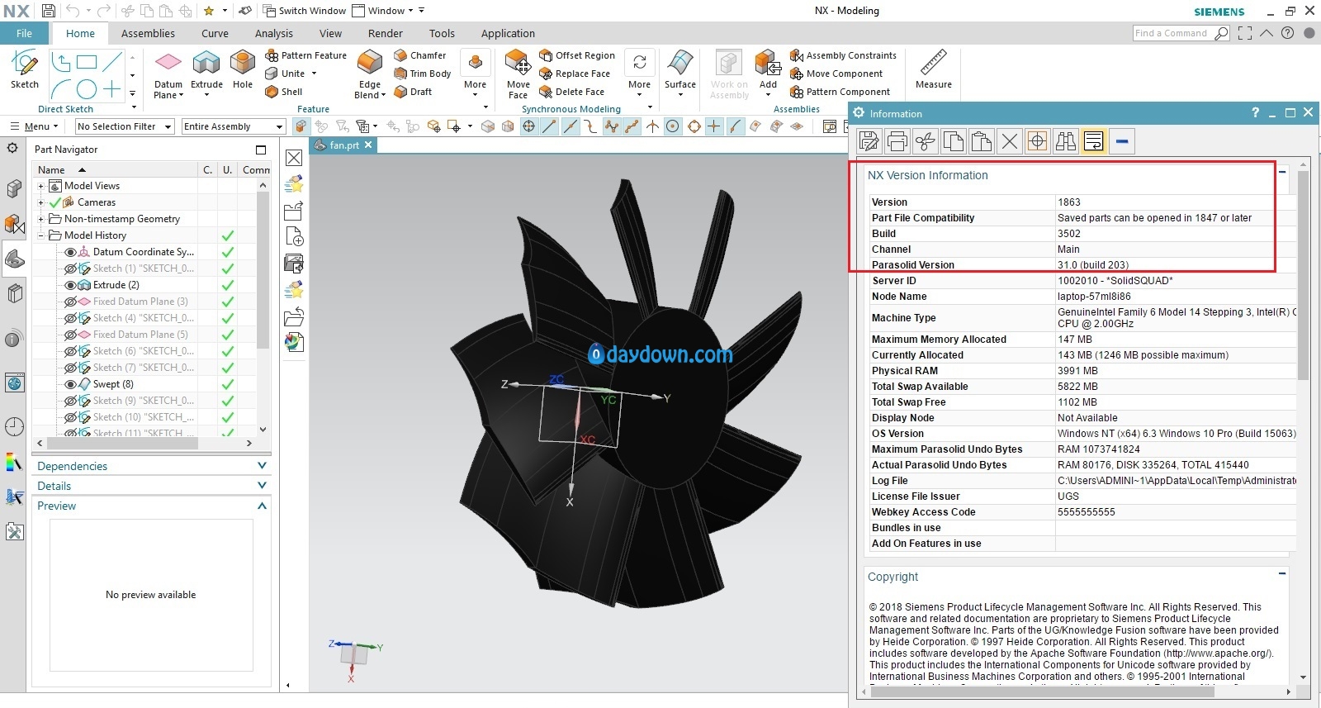
Task: Click the Assembly Constraints command
Action: (x=843, y=55)
